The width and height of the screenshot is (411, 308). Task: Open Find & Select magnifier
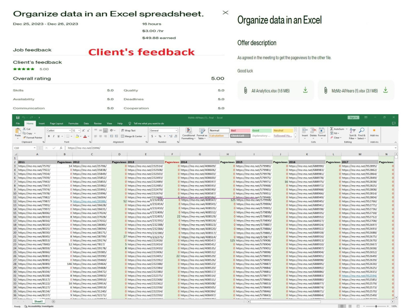(361, 133)
